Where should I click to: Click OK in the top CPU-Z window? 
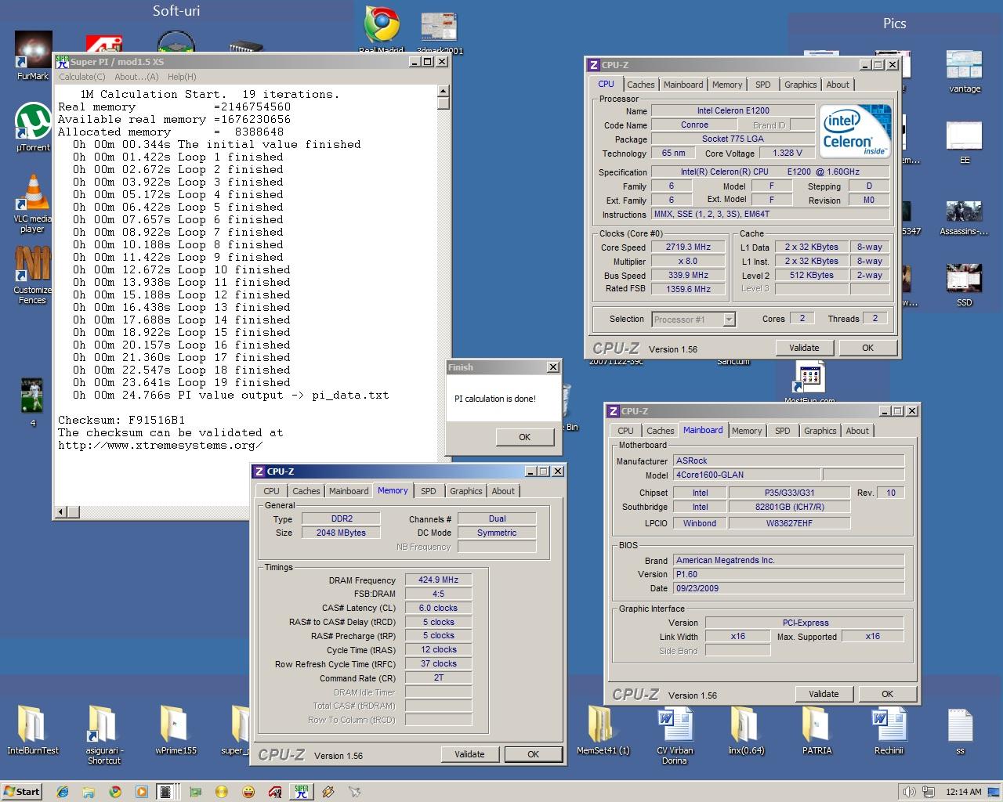(x=867, y=348)
